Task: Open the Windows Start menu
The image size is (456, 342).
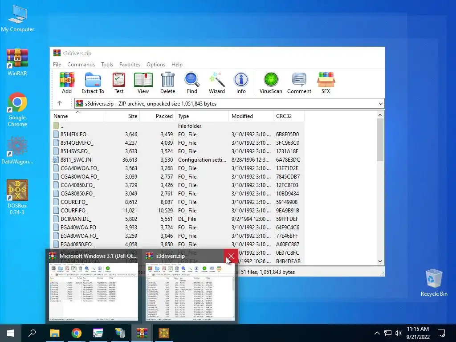Action: (11, 333)
